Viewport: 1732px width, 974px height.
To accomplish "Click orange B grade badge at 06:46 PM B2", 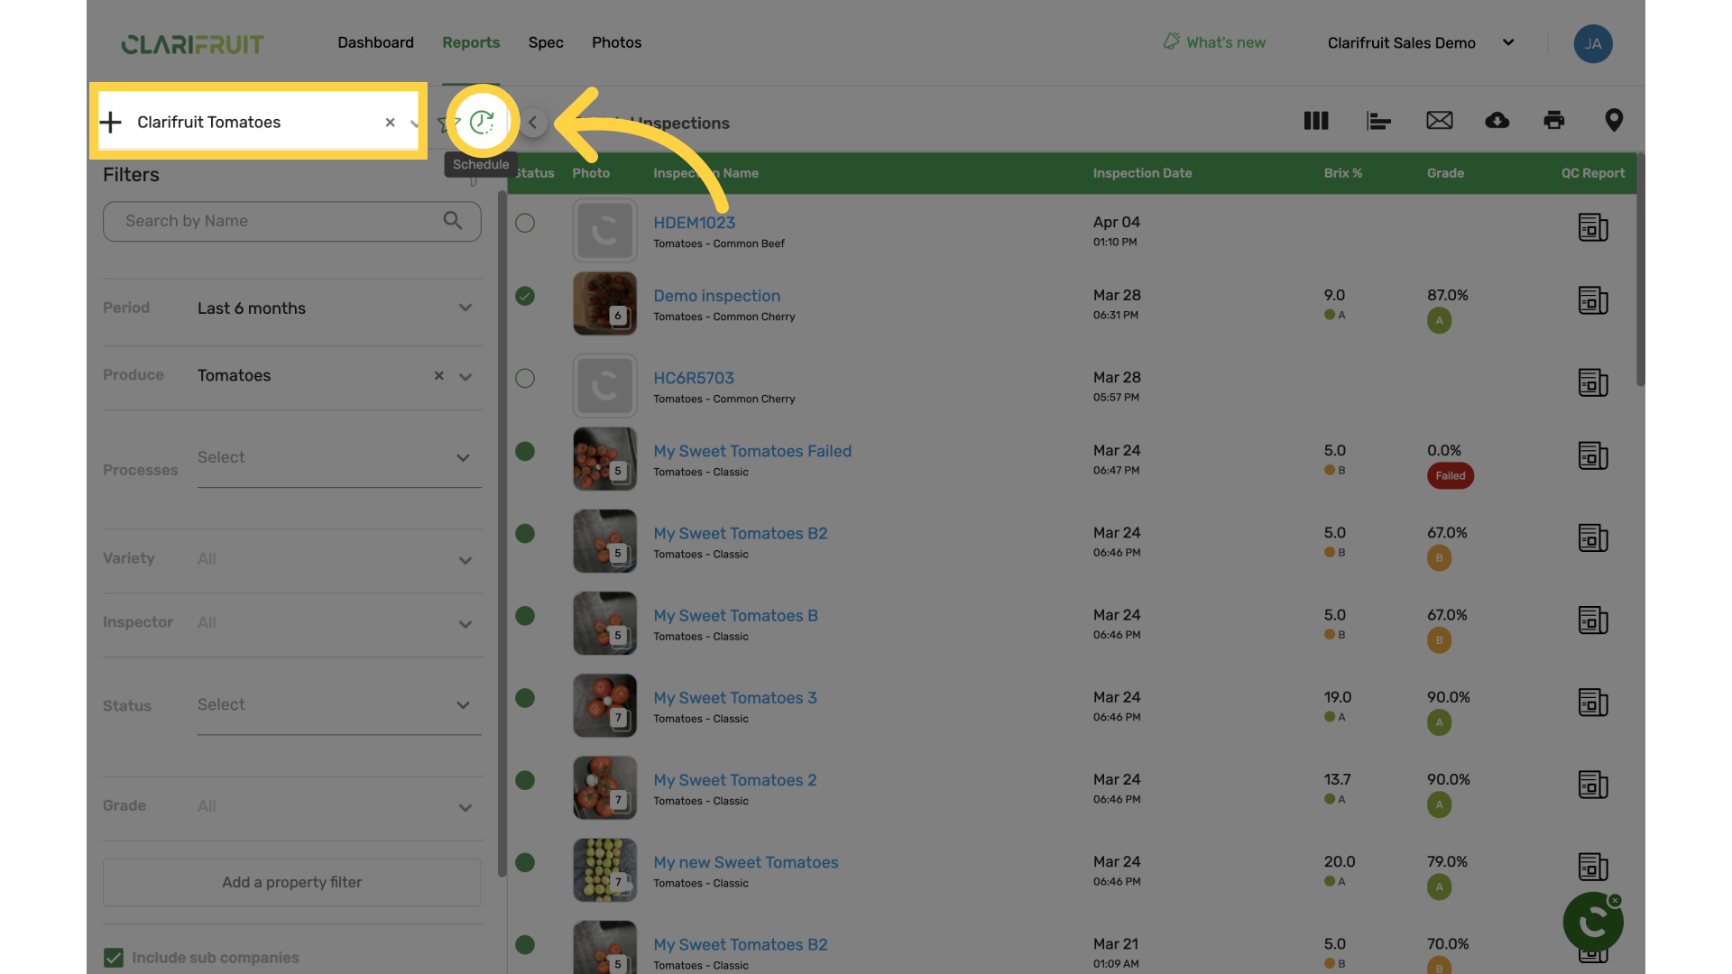I will click(1439, 557).
